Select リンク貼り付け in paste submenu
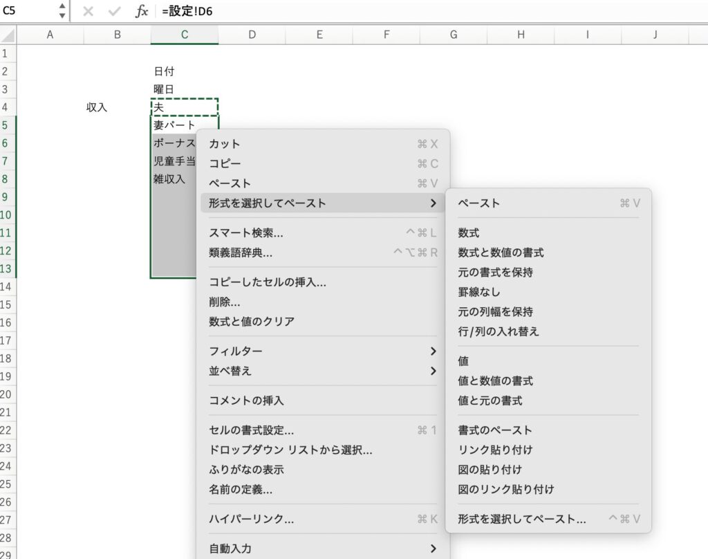This screenshot has width=708, height=559. pos(495,450)
